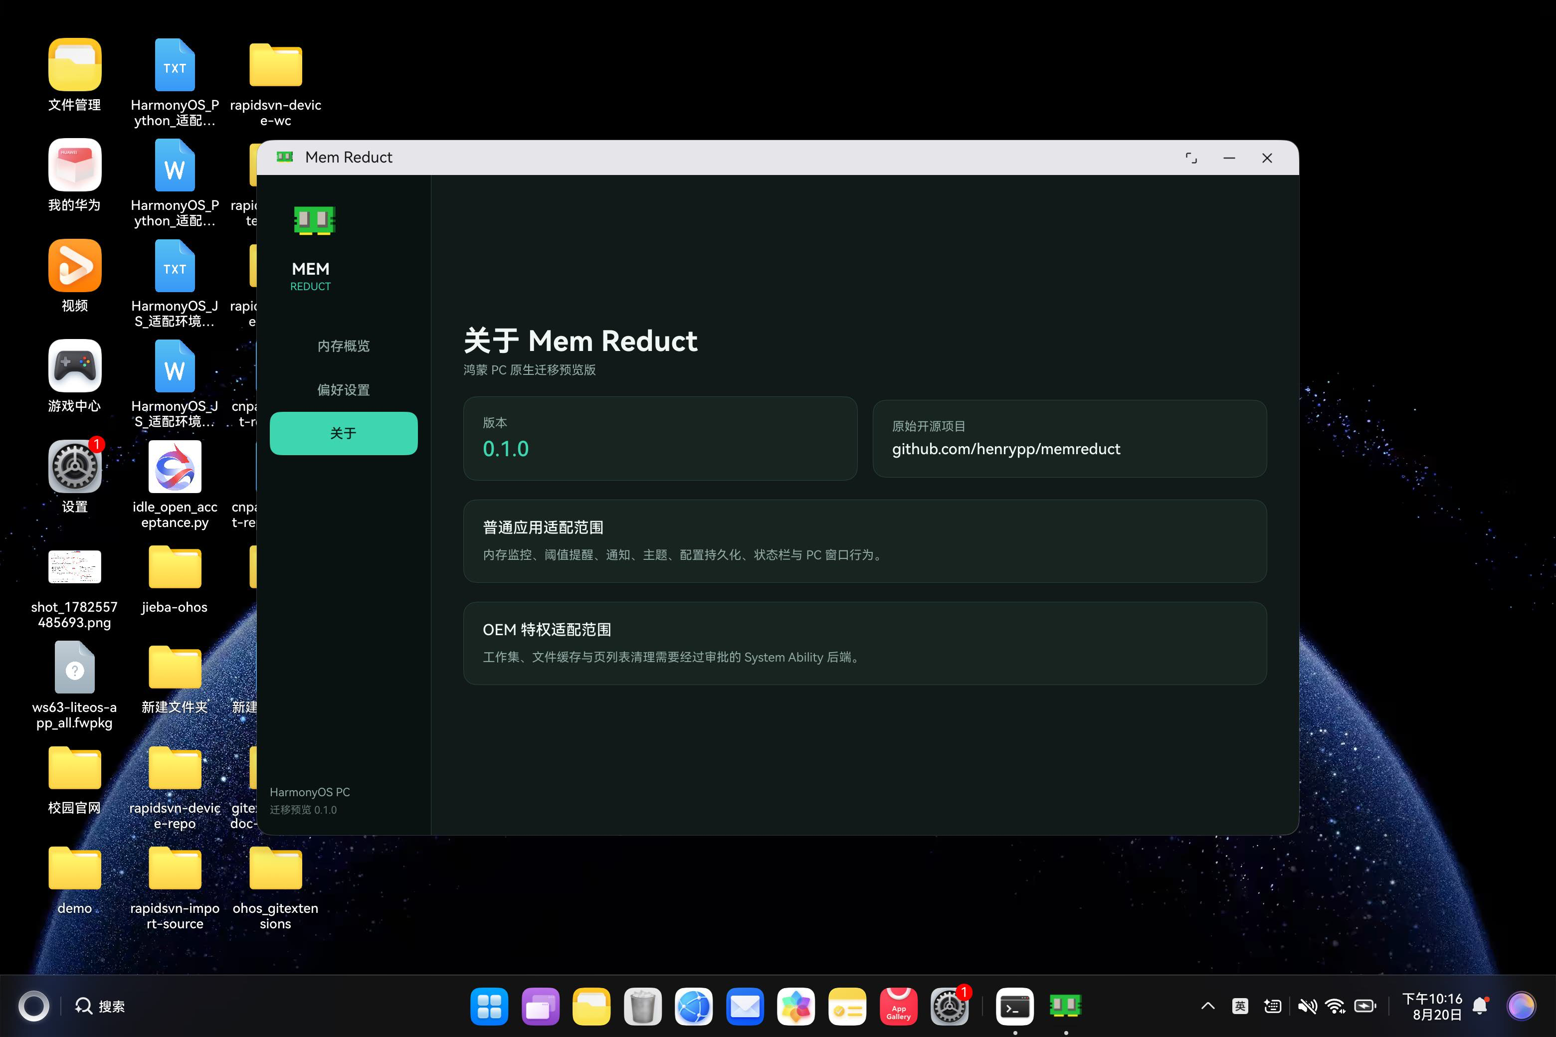Click the Mem Reduct dock icon
Screen dimensions: 1556x1037
pyautogui.click(x=1066, y=1007)
